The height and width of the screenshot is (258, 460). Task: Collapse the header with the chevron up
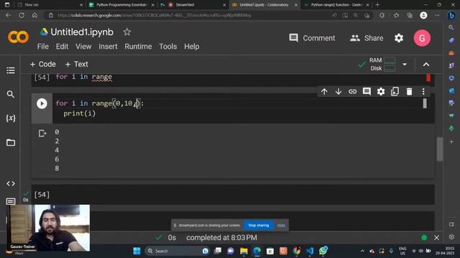pos(426,64)
